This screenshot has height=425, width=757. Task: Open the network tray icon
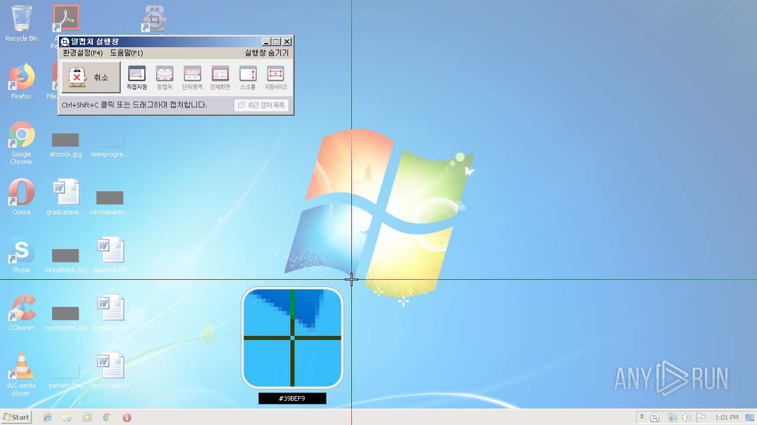tap(672, 417)
